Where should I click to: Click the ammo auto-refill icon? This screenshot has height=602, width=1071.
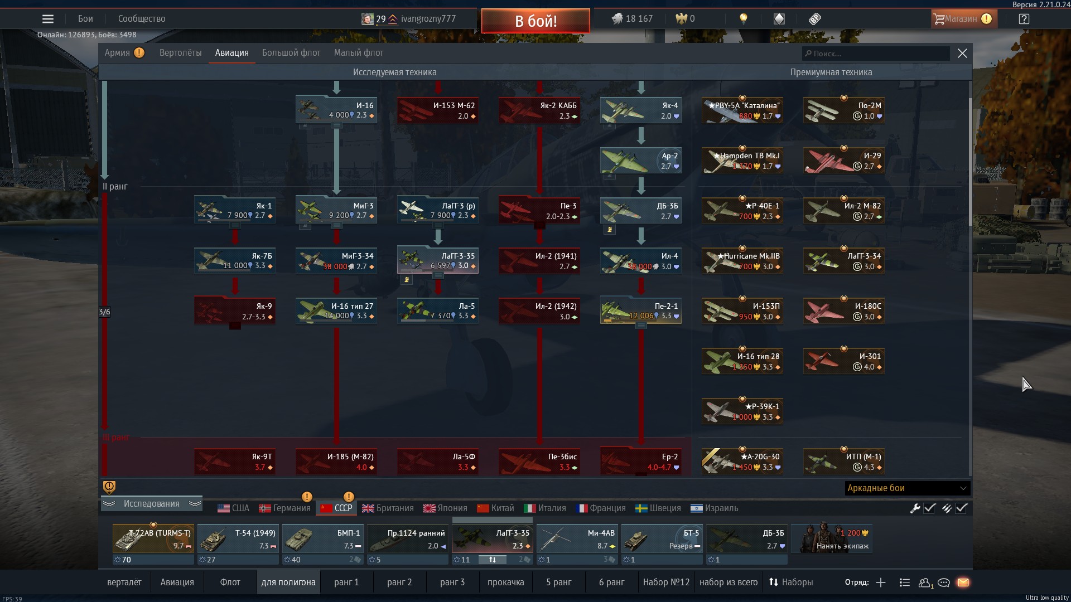pyautogui.click(x=947, y=508)
